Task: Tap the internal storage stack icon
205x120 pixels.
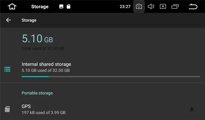Action: [7, 69]
